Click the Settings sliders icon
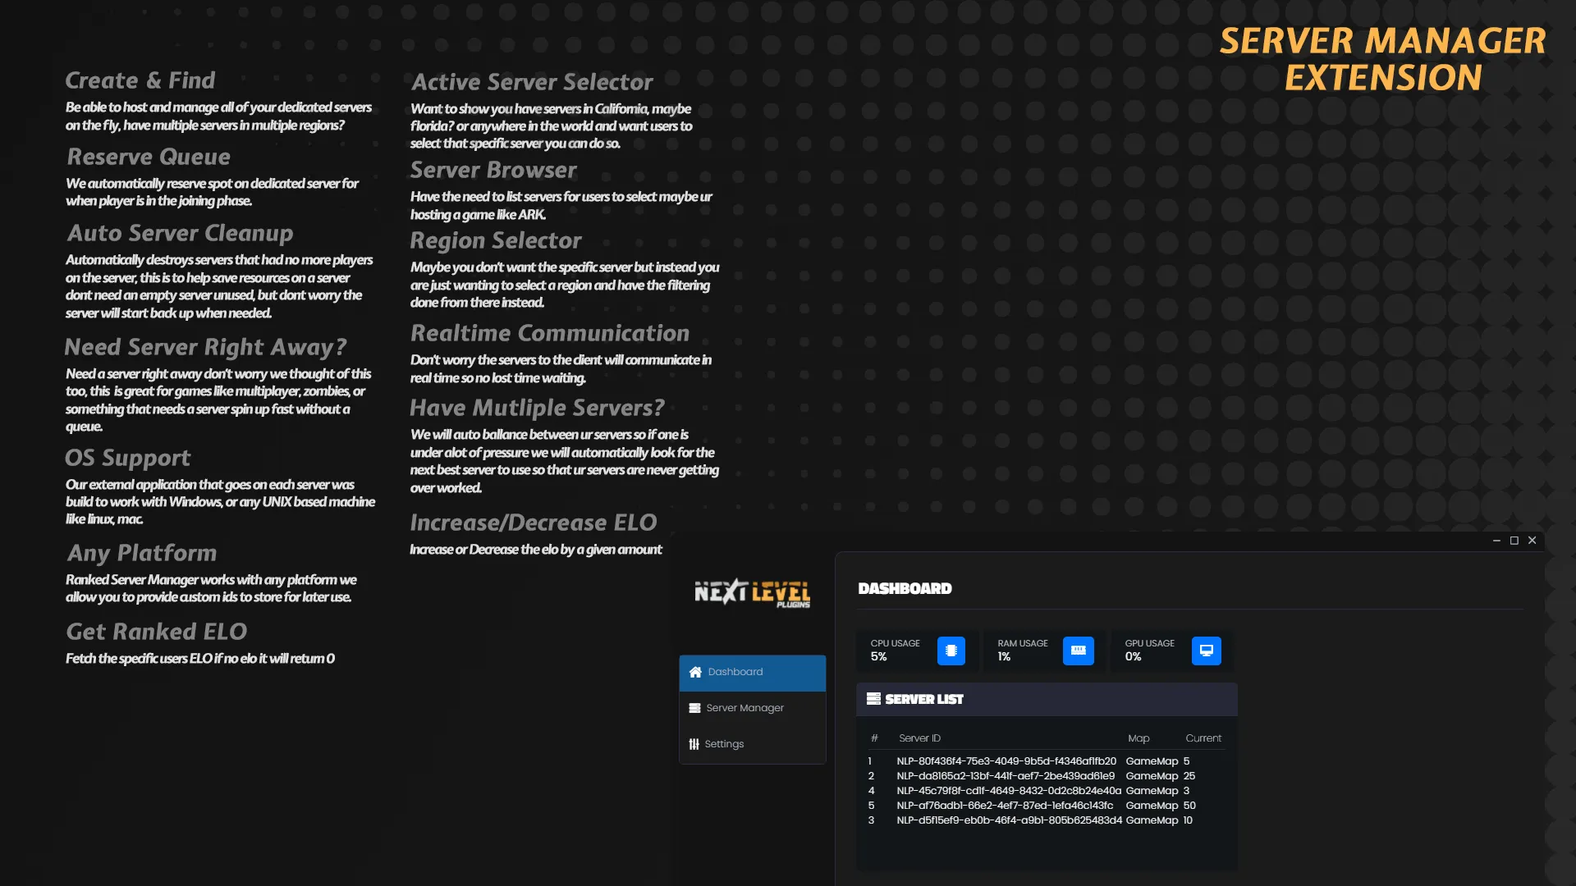This screenshot has width=1576, height=886. pyautogui.click(x=694, y=744)
